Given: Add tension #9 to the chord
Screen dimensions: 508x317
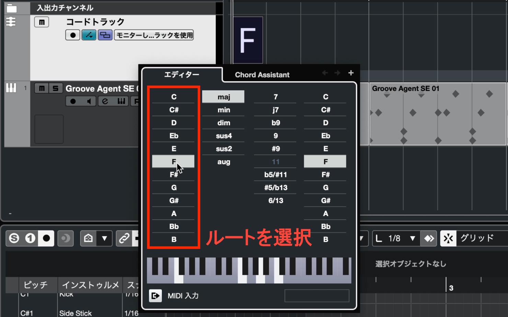Looking at the screenshot, I should [275, 149].
